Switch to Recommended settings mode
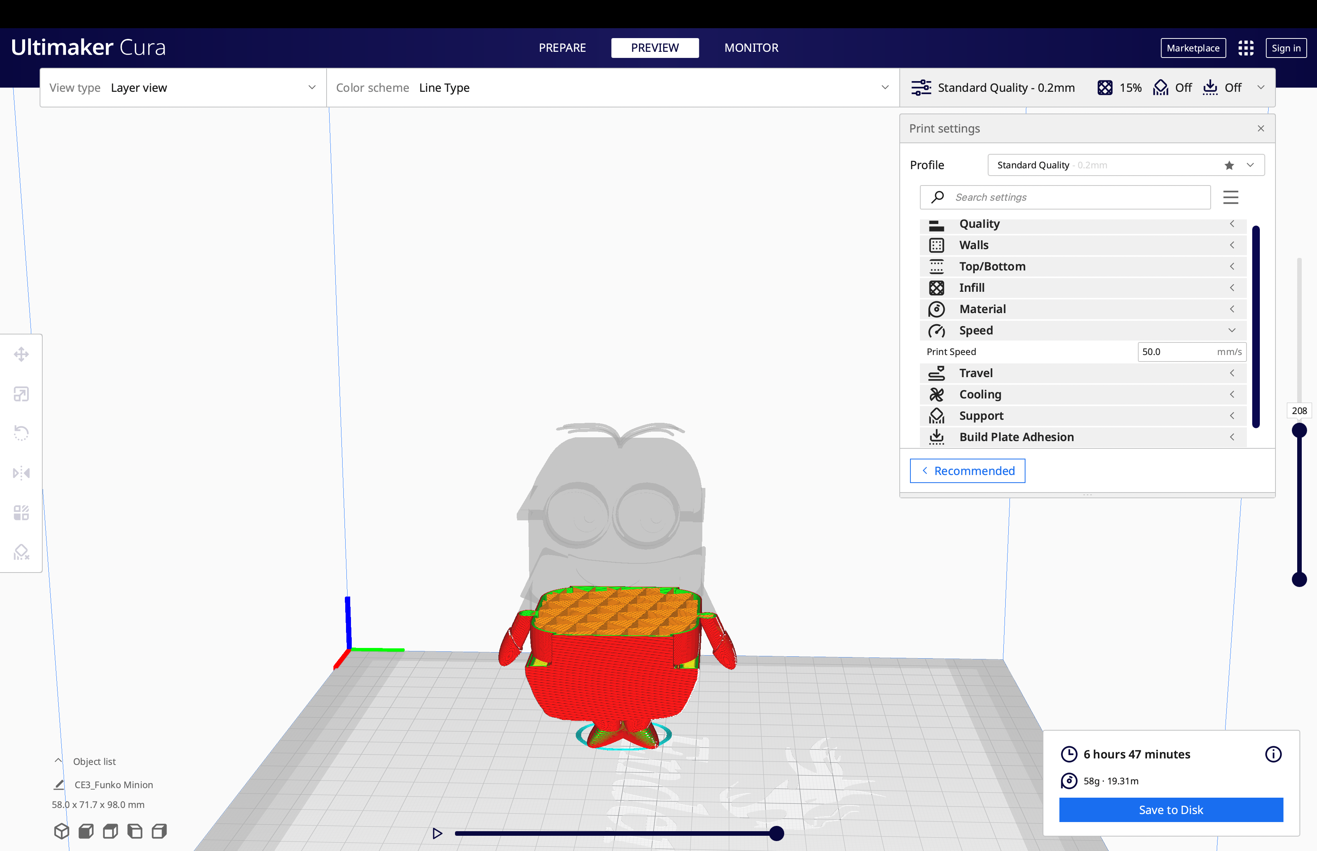This screenshot has height=851, width=1317. (968, 471)
